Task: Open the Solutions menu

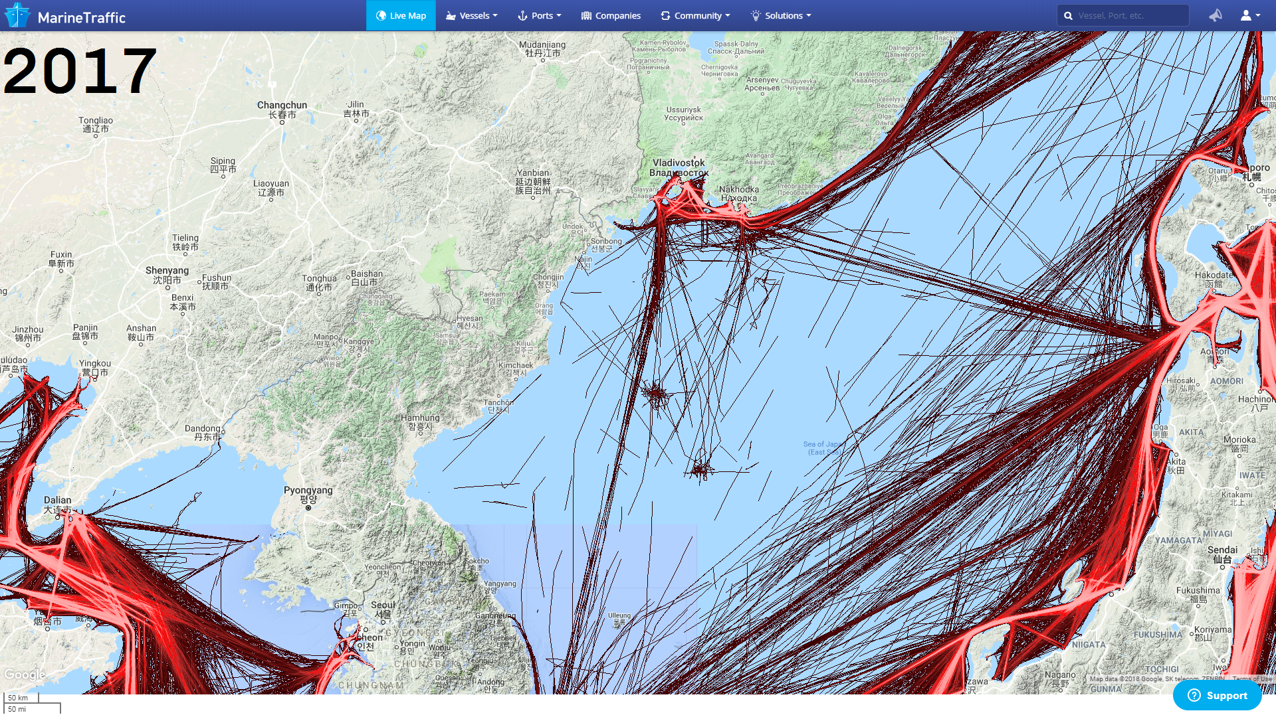Action: tap(781, 15)
